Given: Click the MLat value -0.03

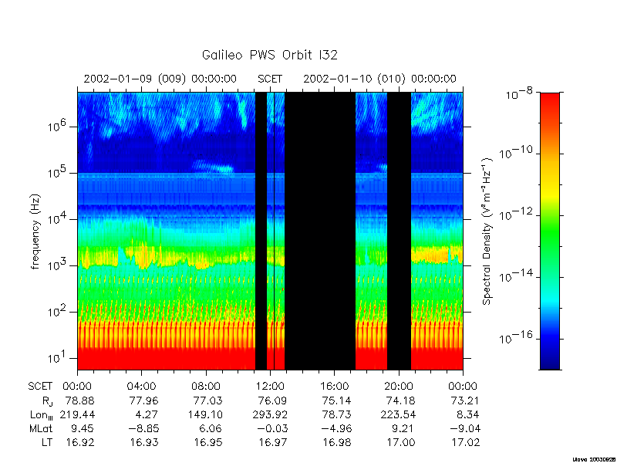Looking at the screenshot, I should pos(271,428).
